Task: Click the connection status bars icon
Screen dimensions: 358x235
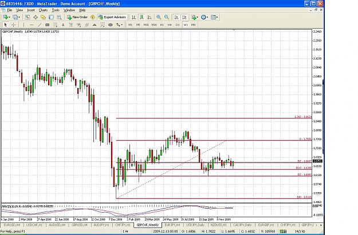Action: click(x=283, y=232)
